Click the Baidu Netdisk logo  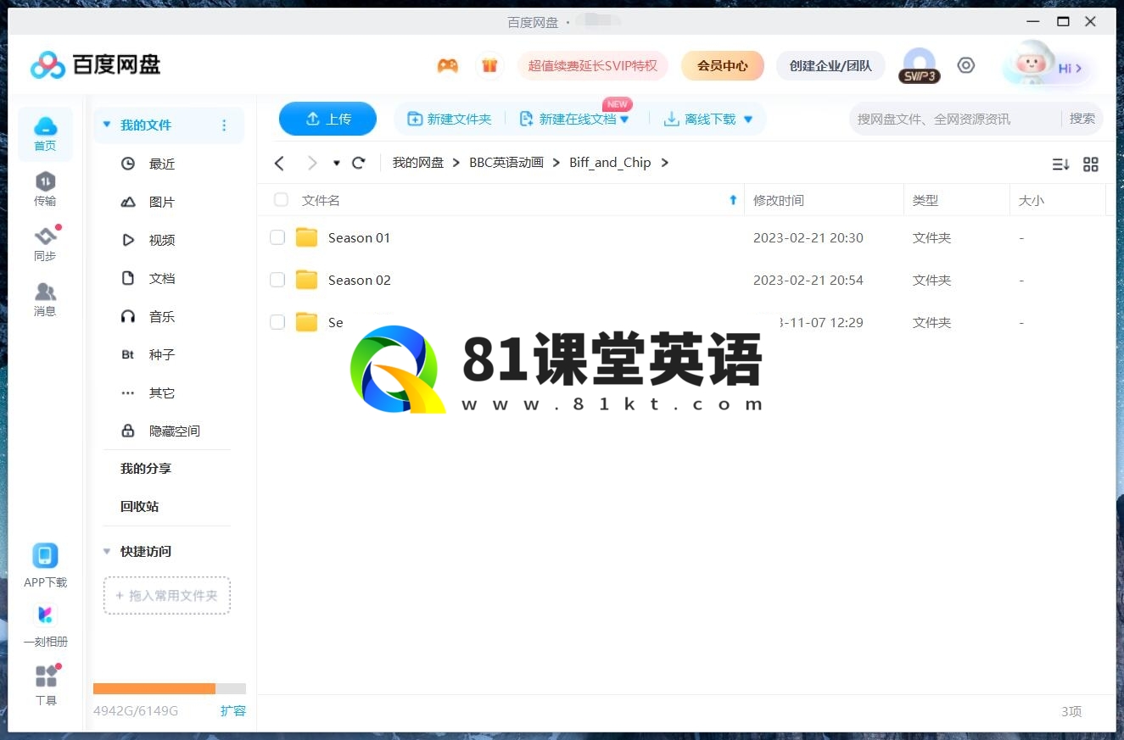[x=95, y=64]
